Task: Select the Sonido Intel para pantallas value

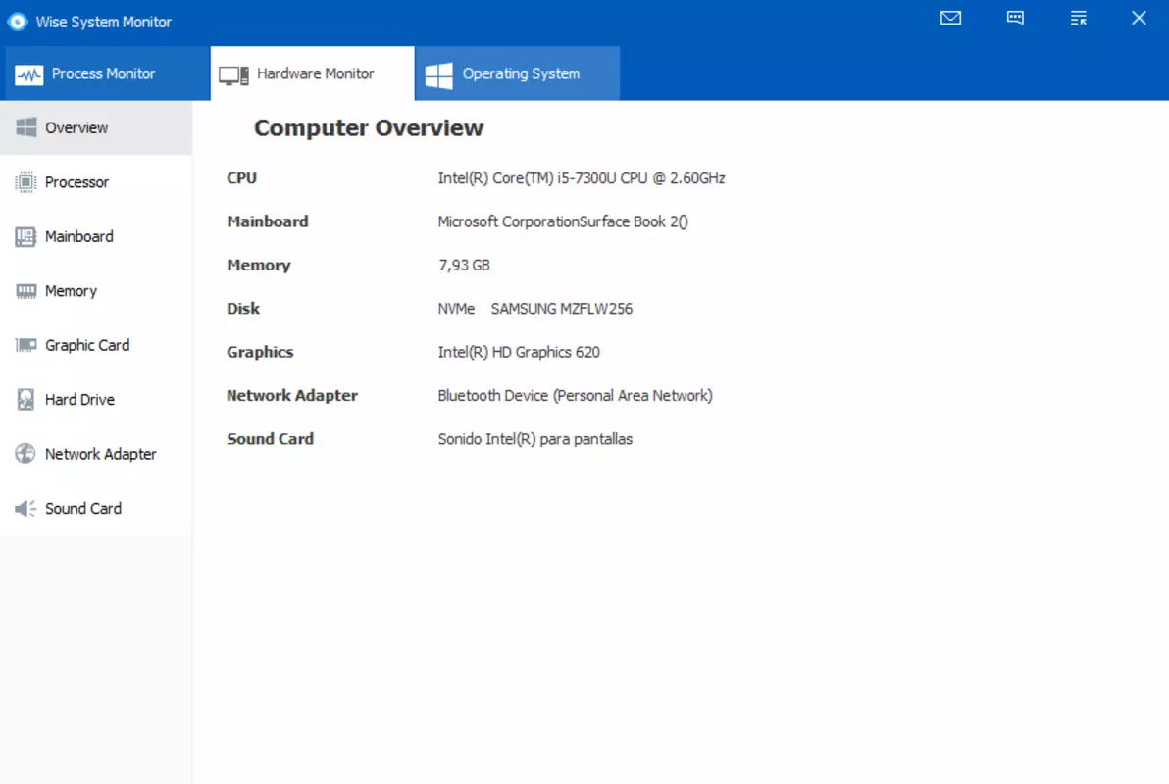Action: [x=535, y=439]
